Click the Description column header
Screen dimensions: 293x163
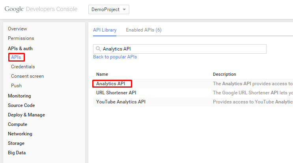pyautogui.click(x=224, y=74)
